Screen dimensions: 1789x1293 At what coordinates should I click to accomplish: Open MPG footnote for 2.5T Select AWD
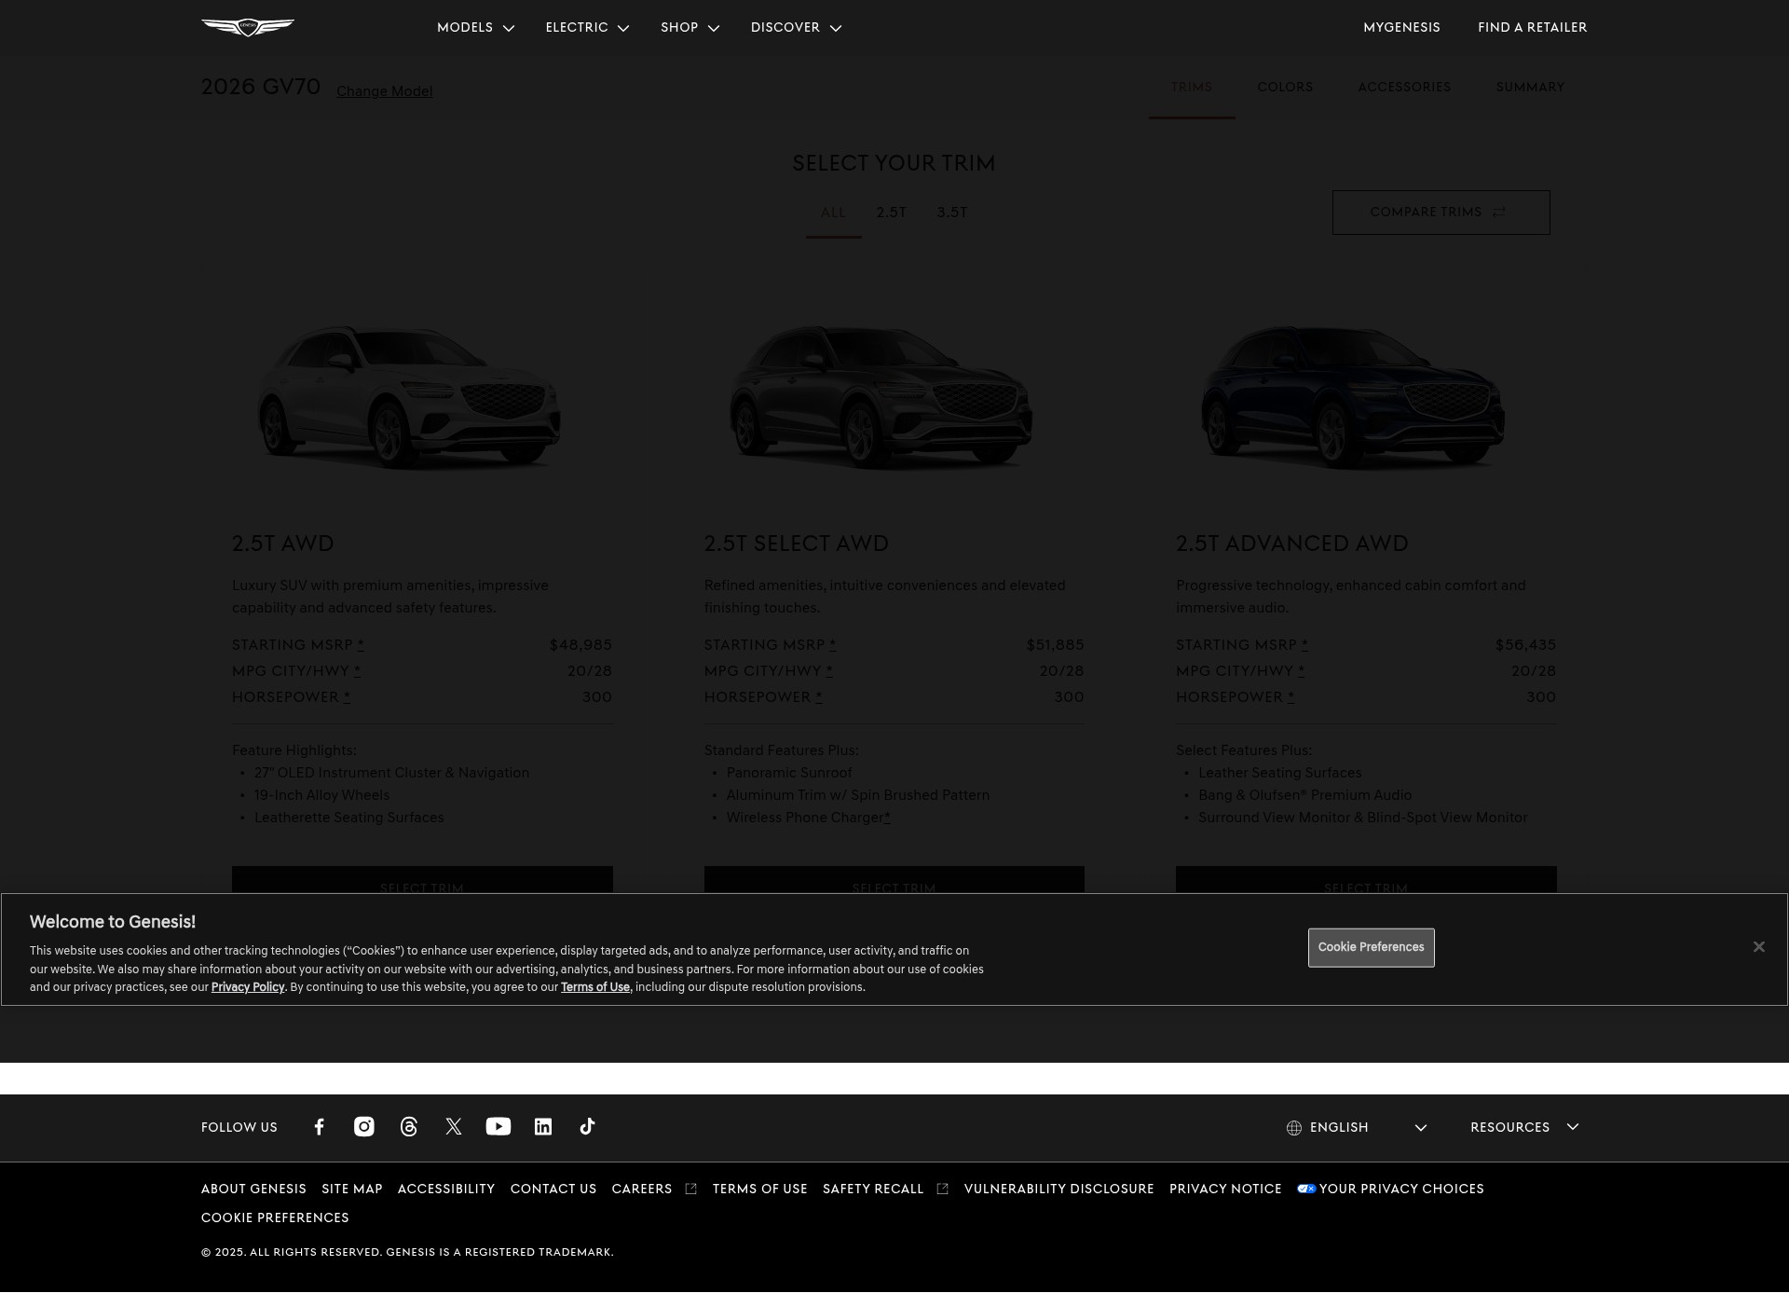[x=829, y=670]
